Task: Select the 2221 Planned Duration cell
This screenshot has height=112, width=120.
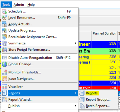Action: (x=104, y=73)
